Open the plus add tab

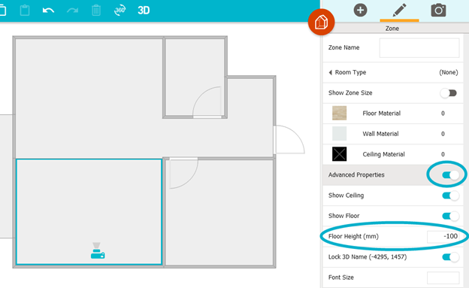click(x=361, y=11)
